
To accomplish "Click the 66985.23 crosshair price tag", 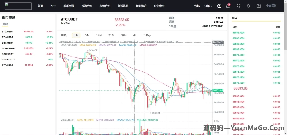I will click(218, 42).
